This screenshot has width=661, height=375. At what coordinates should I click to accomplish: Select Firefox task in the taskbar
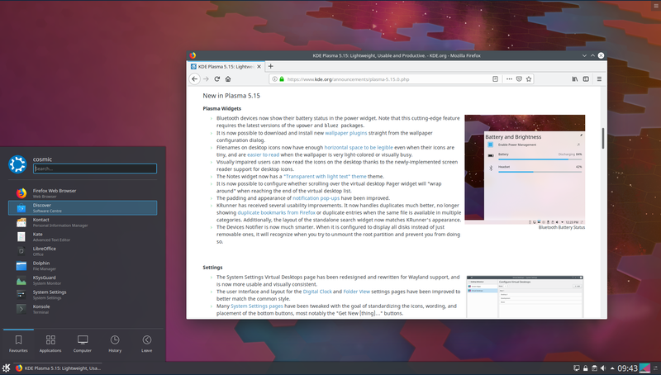[x=58, y=368]
